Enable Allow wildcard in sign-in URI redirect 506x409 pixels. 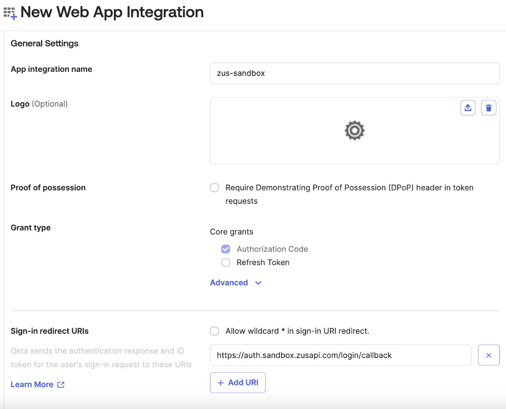215,331
